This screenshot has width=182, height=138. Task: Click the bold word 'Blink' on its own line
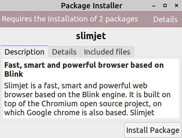[14, 74]
